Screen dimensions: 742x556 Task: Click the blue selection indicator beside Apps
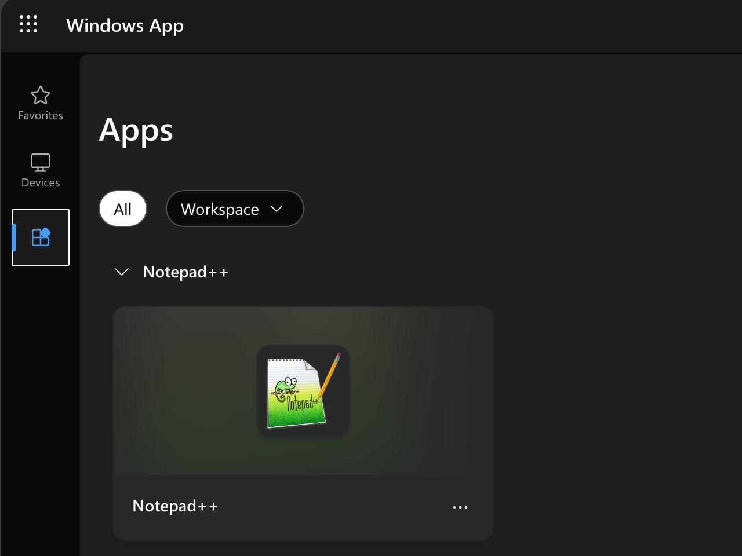pos(14,237)
